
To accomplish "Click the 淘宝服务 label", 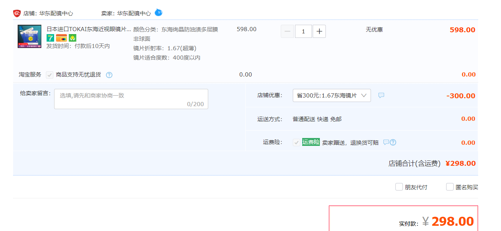I will coord(30,75).
